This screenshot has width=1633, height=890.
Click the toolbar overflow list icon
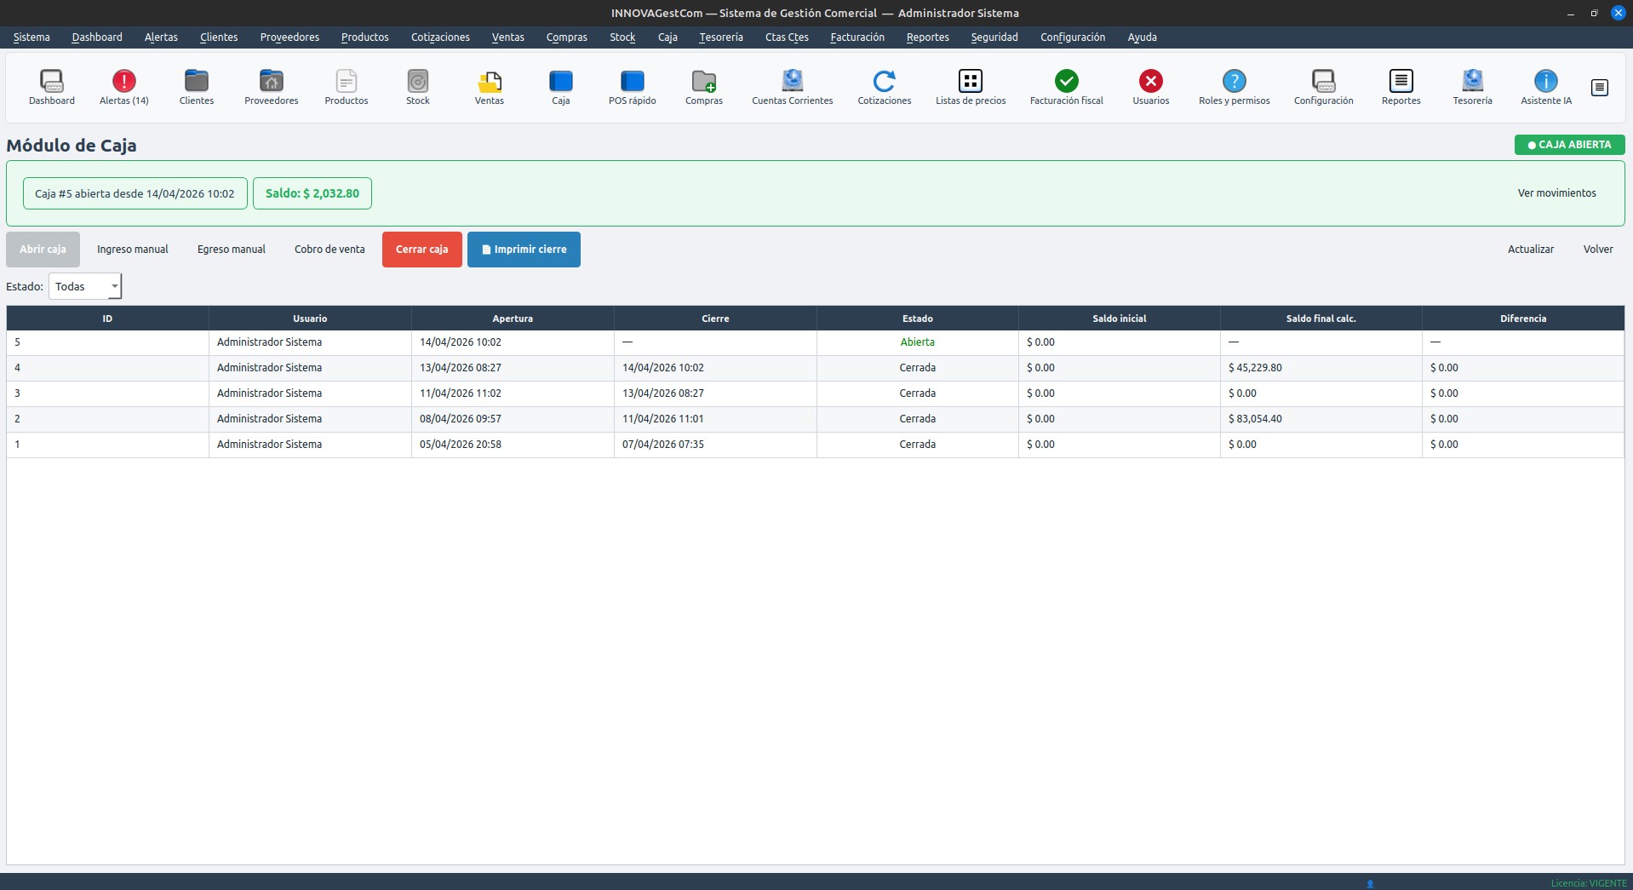click(1599, 88)
